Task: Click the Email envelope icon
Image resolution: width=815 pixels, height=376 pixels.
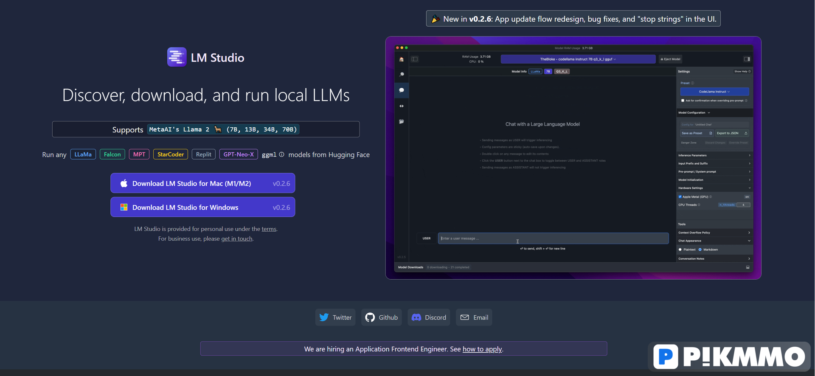Action: (465, 317)
